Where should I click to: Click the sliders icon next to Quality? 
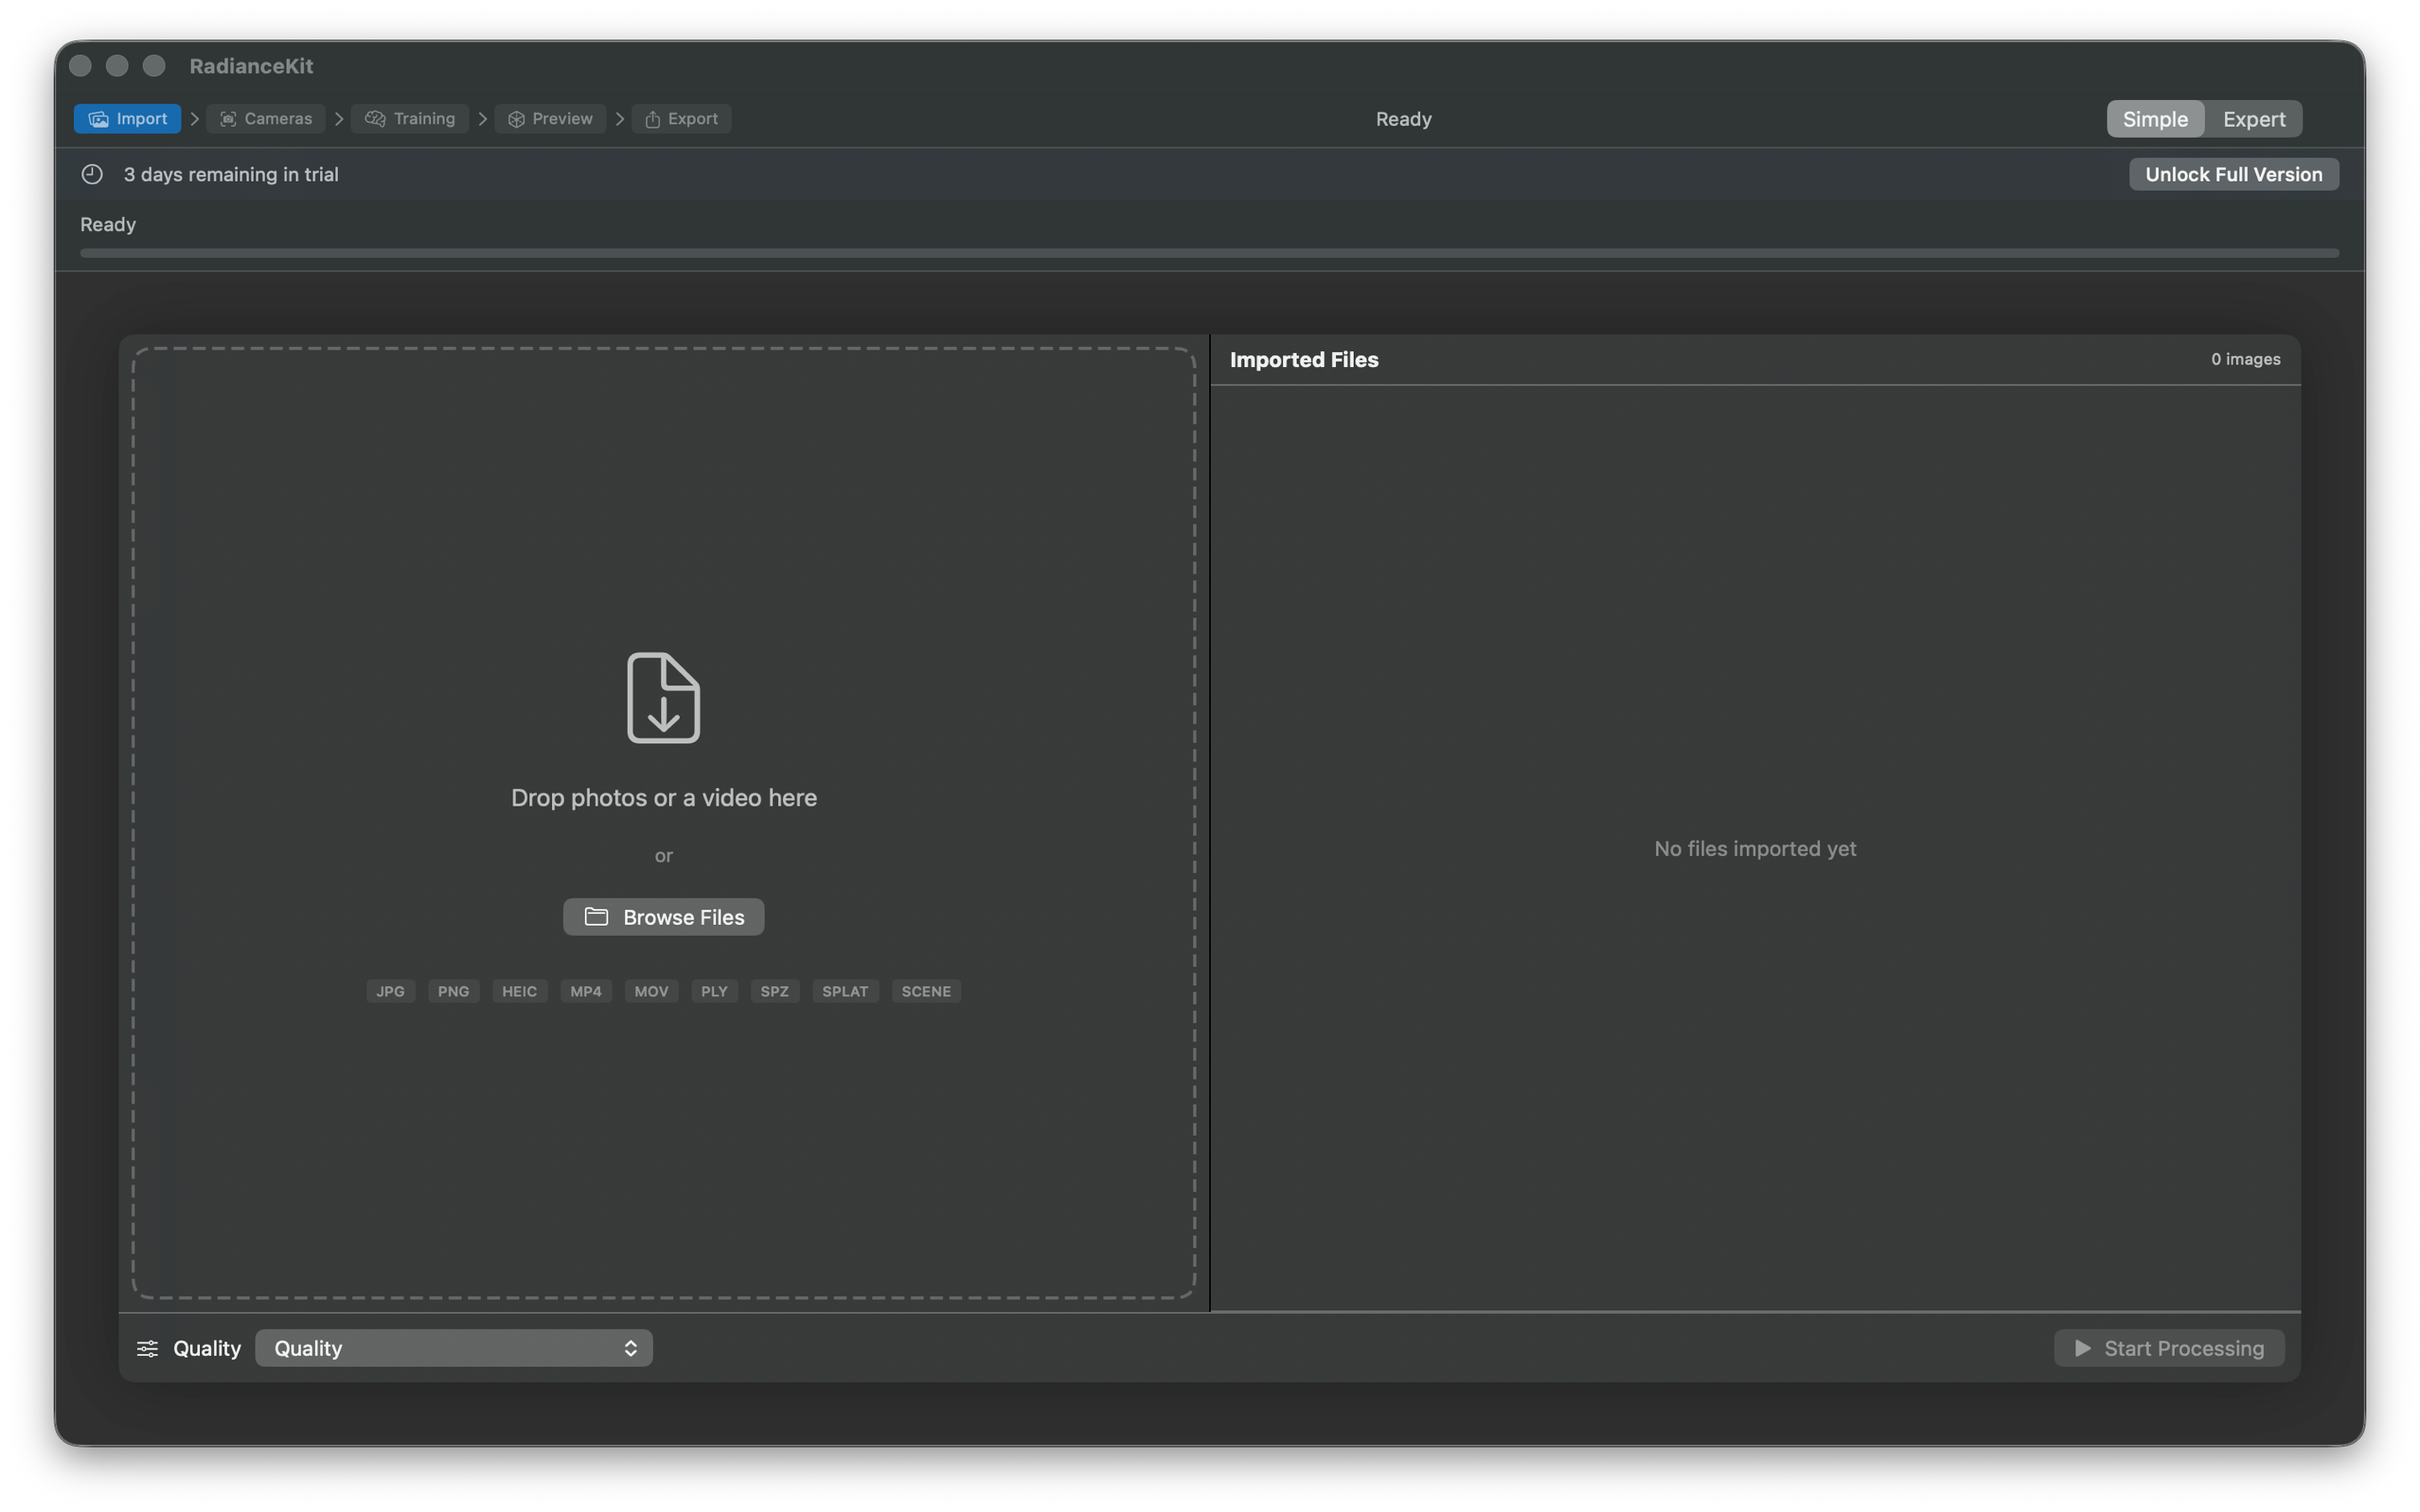pos(147,1348)
